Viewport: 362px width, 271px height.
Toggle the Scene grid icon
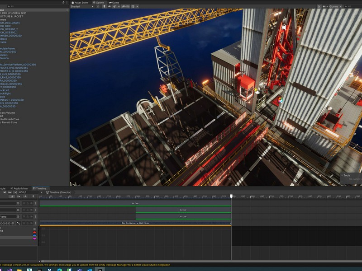coord(133,6)
